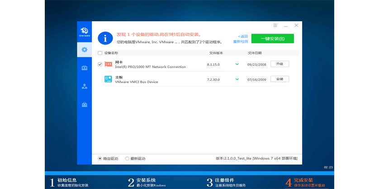Click the blue info circle icon
379x189 pixels.
click(x=105, y=38)
